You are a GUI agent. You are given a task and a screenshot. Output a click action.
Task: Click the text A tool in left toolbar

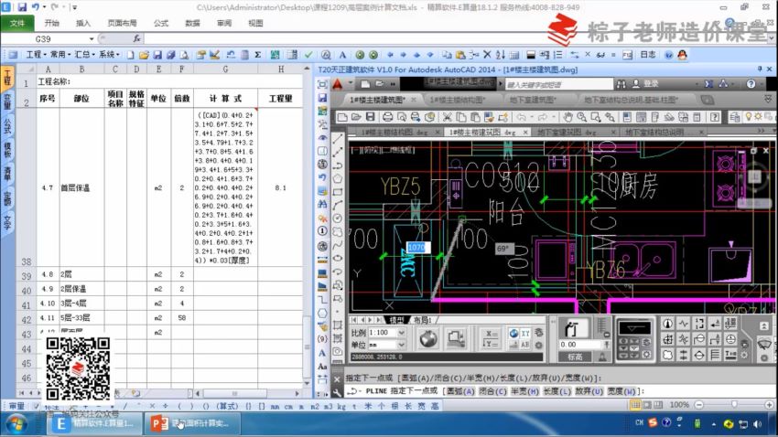pyautogui.click(x=322, y=353)
